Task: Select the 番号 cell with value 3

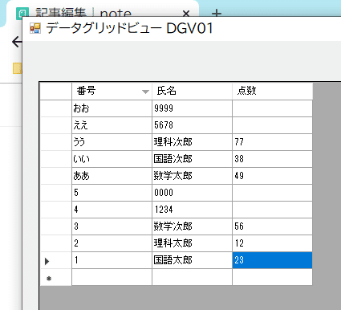Action: coord(112,226)
